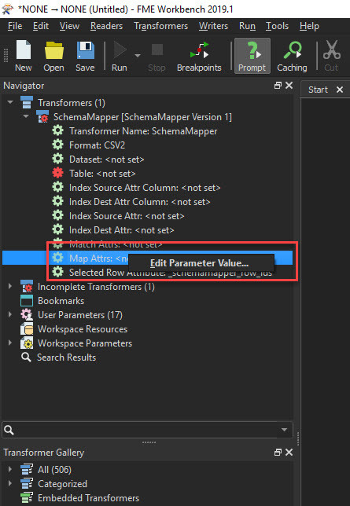
Task: Click gear icon beside Map Attrs
Action: click(58, 258)
